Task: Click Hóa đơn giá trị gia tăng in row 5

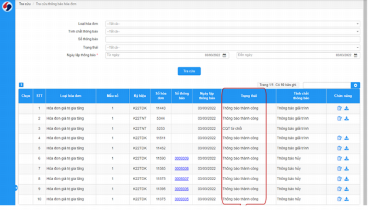Action: tap(65, 148)
